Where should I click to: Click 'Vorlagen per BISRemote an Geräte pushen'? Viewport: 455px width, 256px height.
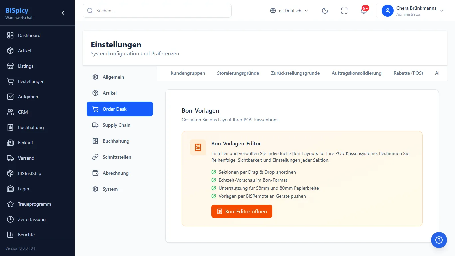[x=262, y=196]
